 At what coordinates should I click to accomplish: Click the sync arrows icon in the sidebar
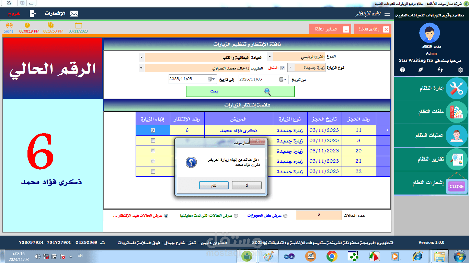click(441, 70)
